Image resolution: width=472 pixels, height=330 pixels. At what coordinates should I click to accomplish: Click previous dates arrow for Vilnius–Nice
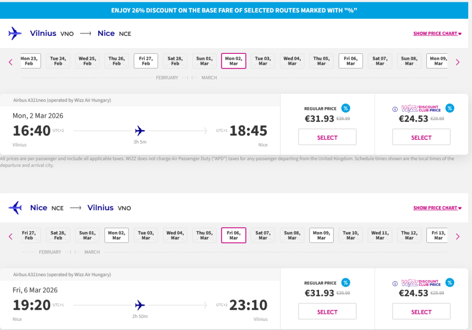click(11, 62)
